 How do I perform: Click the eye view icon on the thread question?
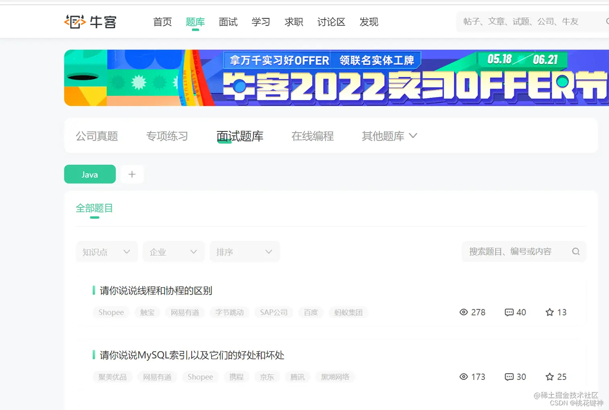pos(463,312)
